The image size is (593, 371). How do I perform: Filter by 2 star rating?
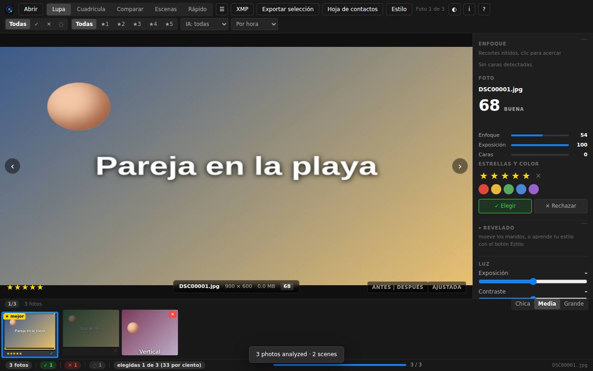[121, 24]
